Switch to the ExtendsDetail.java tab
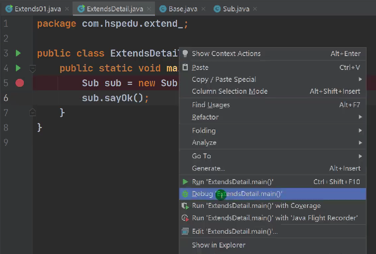Screen dimensions: 376x254 click(x=115, y=9)
